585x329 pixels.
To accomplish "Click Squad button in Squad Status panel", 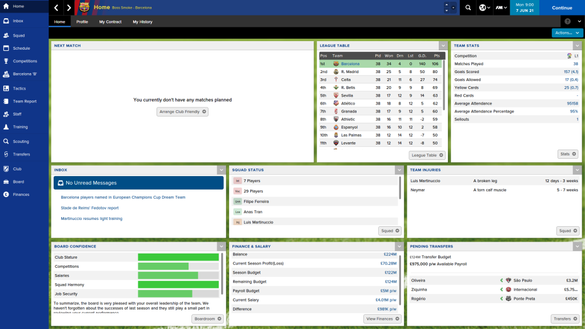I will tap(390, 231).
